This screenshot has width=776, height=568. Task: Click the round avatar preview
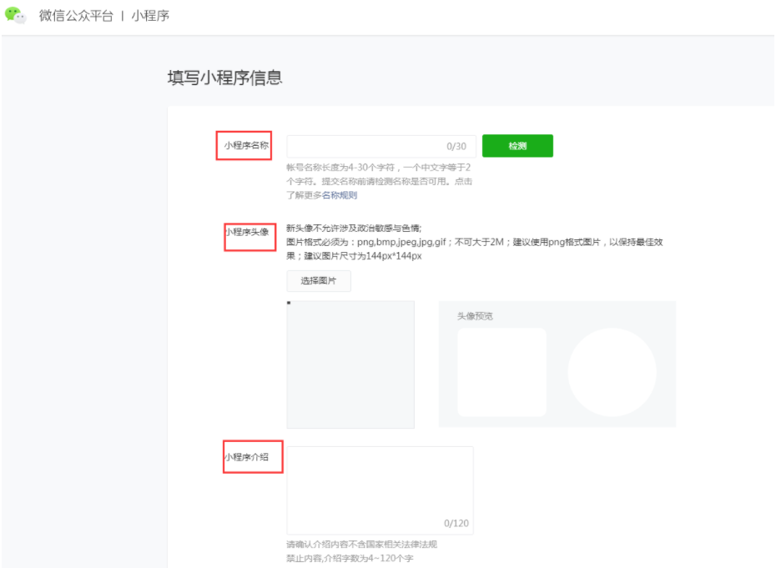click(x=612, y=371)
